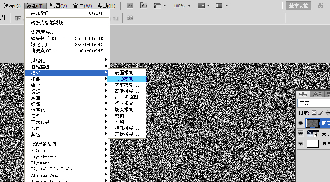Close the open 滤镜(T) menu
The height and width of the screenshot is (182, 330).
[35, 6]
